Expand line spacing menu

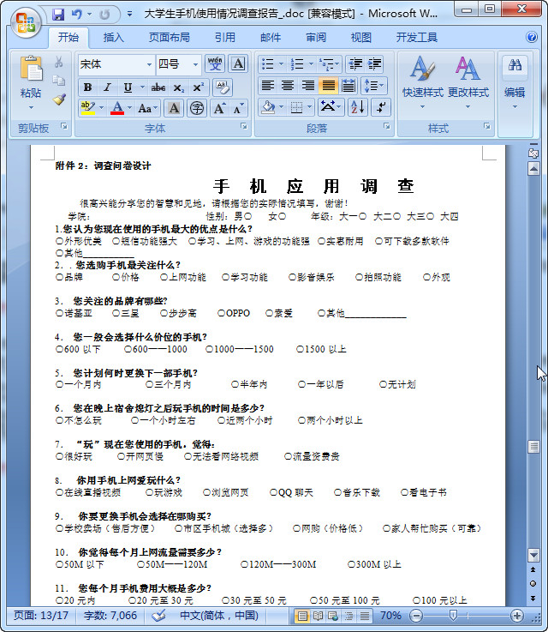(374, 86)
